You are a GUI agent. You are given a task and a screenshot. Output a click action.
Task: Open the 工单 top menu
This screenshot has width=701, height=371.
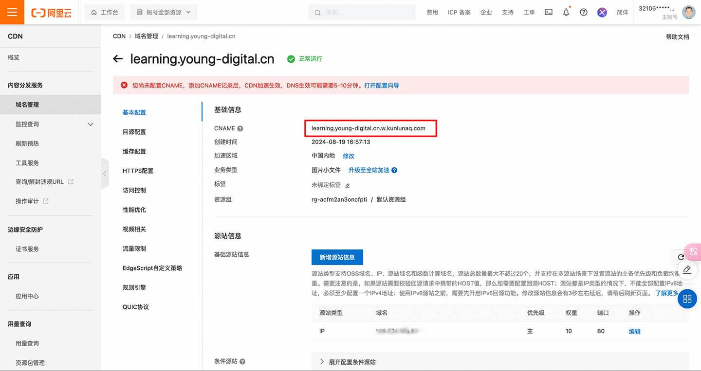529,13
